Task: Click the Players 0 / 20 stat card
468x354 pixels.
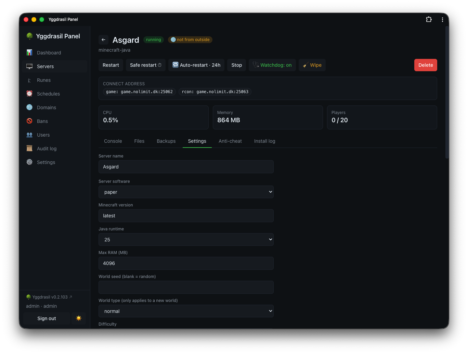Action: (382, 117)
